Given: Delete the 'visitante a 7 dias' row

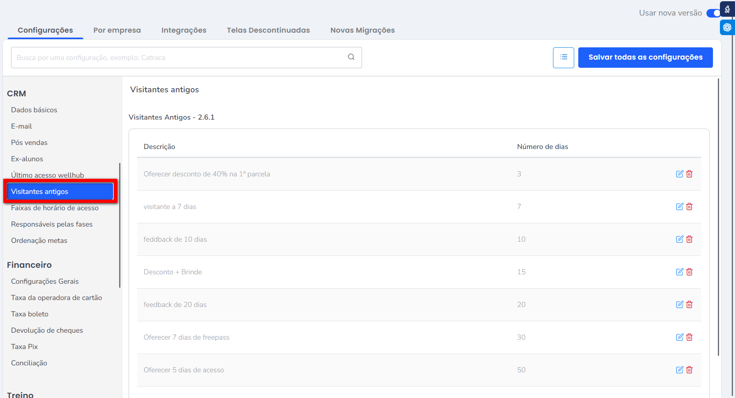Looking at the screenshot, I should (x=689, y=207).
